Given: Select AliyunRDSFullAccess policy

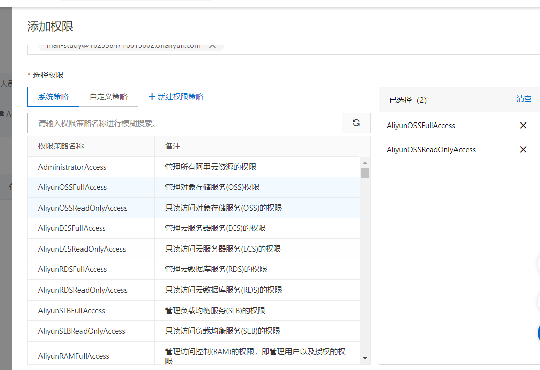Looking at the screenshot, I should point(194,269).
